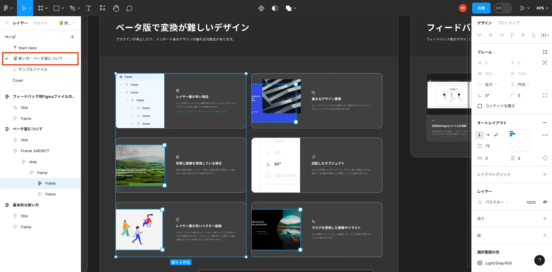Image resolution: width=552 pixels, height=272 pixels.
Task: Open the Figma main menu
Action: [x=6, y=8]
